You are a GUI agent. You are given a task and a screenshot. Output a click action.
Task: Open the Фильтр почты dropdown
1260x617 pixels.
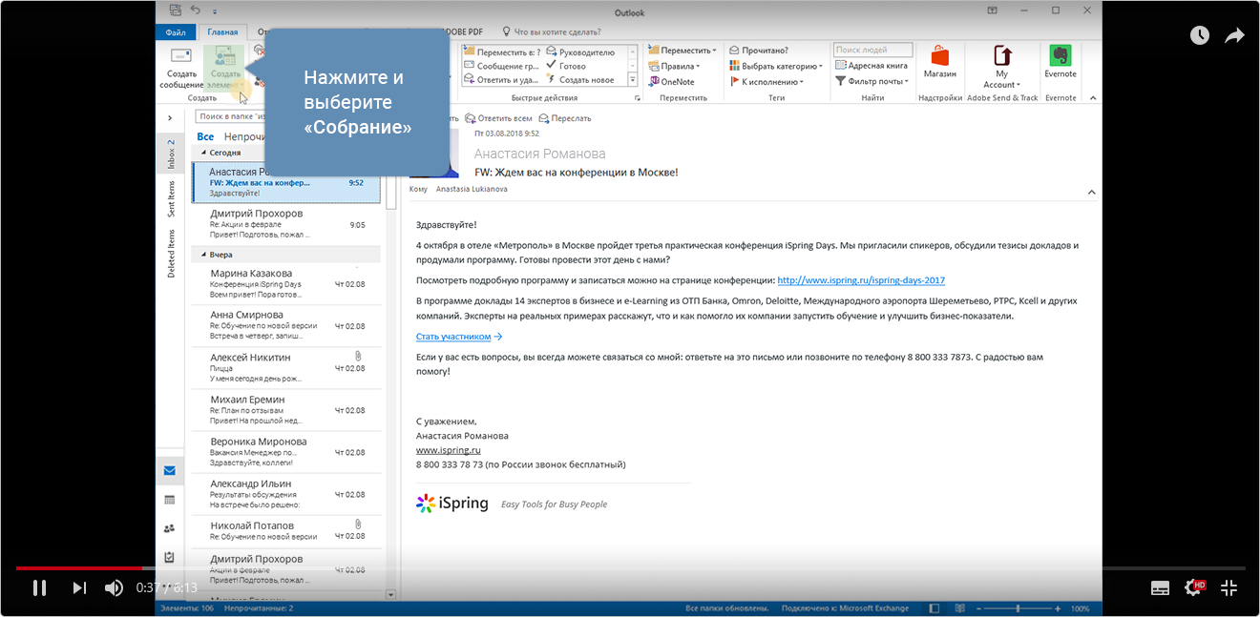point(870,81)
